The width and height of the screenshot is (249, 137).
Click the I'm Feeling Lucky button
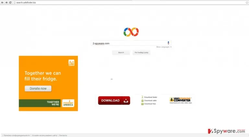click(x=141, y=53)
